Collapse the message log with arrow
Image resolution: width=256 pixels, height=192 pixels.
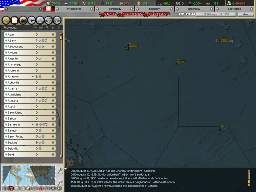tap(66, 169)
